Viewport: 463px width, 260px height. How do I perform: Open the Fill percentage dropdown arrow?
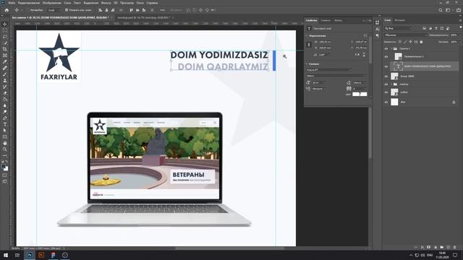coord(459,42)
